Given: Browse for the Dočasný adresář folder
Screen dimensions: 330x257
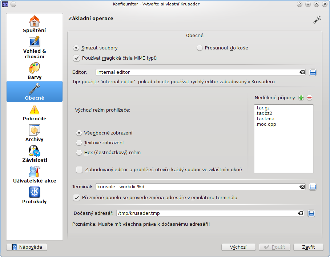Looking at the screenshot, I should click(x=311, y=213).
